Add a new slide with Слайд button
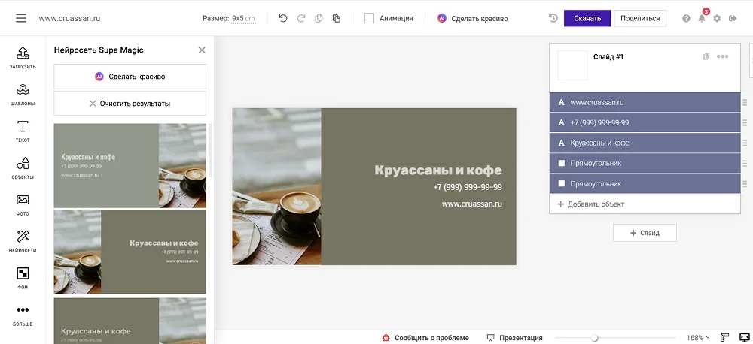Viewport: 753px width, 344px height. tap(645, 233)
